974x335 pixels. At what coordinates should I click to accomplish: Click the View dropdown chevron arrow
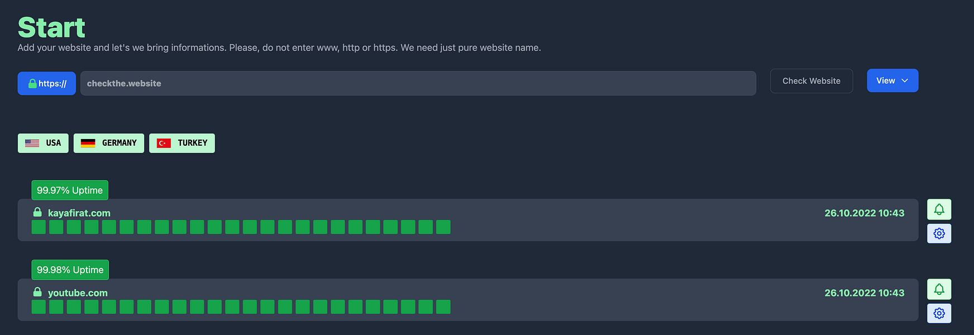tap(905, 81)
